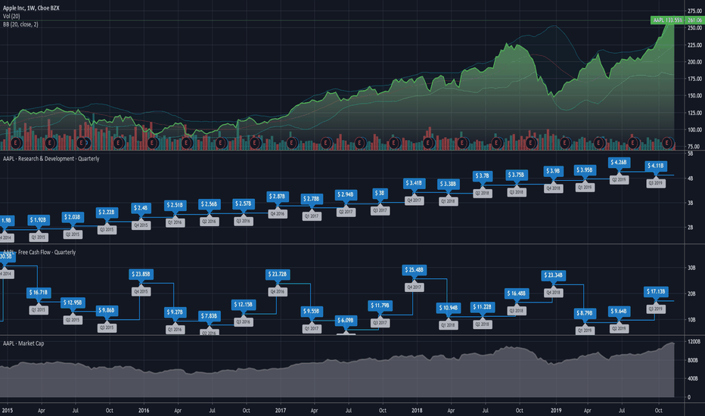Select AAPL Free Cash Flow Quarterly pane title
Screen dimensions: 705x416
[x=39, y=253]
